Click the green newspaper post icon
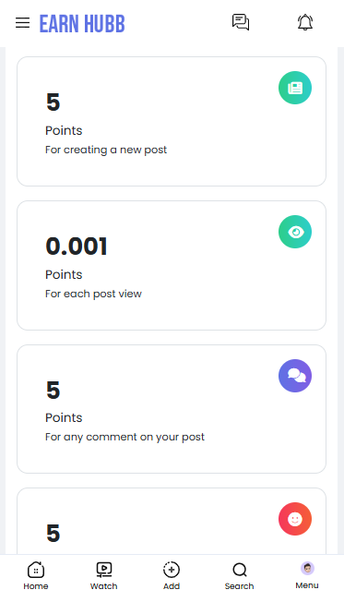The image size is (344, 602). (295, 88)
